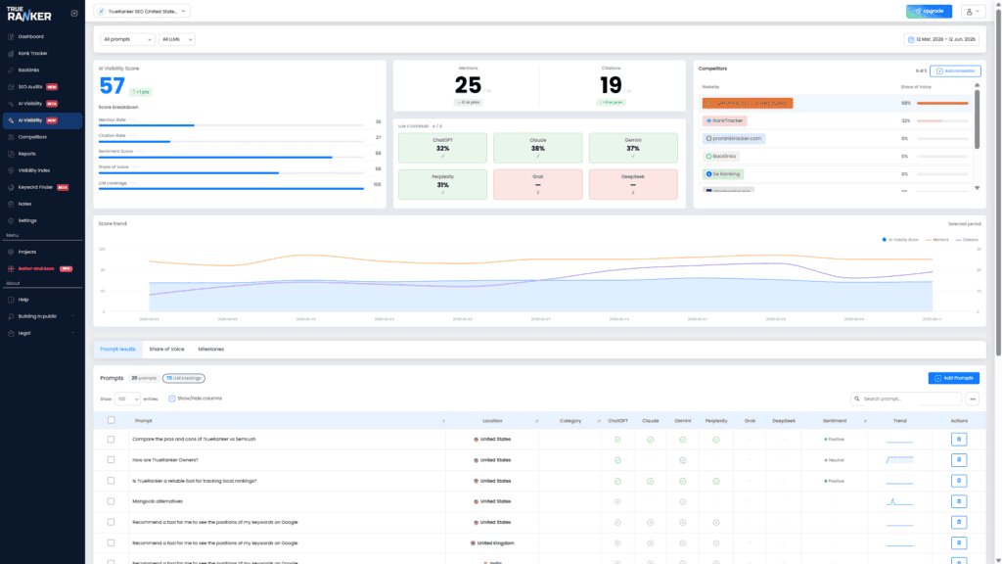Click the Add Prompts button
1002x564 pixels.
point(953,378)
